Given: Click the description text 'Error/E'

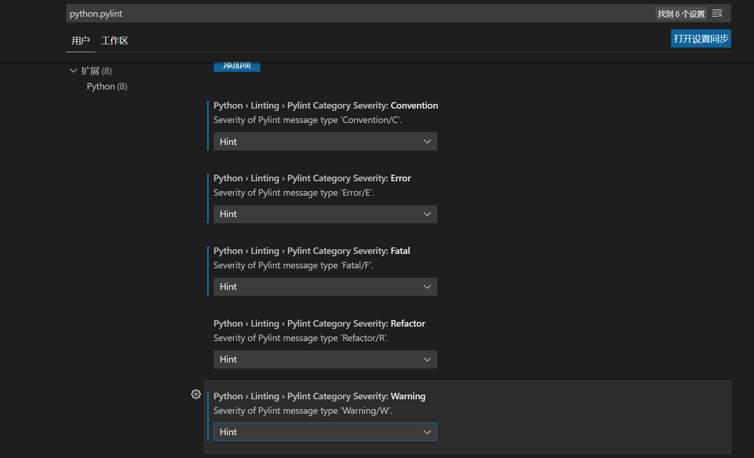Looking at the screenshot, I should click(x=357, y=192).
